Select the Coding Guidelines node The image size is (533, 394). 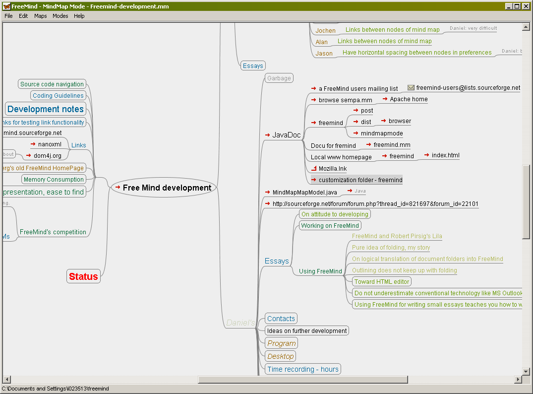tap(58, 96)
